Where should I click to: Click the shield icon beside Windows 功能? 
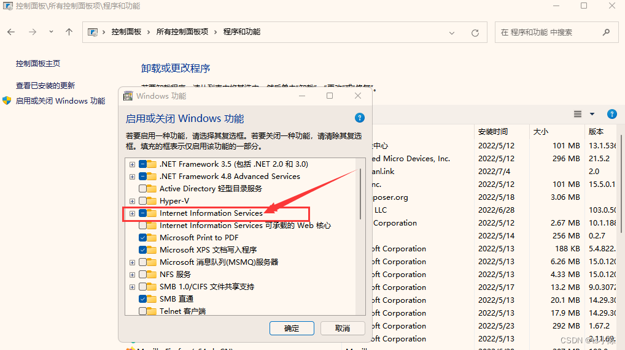7,101
